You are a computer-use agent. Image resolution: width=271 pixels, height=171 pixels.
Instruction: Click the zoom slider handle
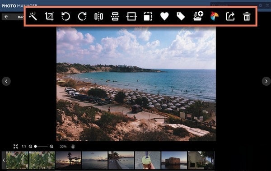tap(35, 147)
